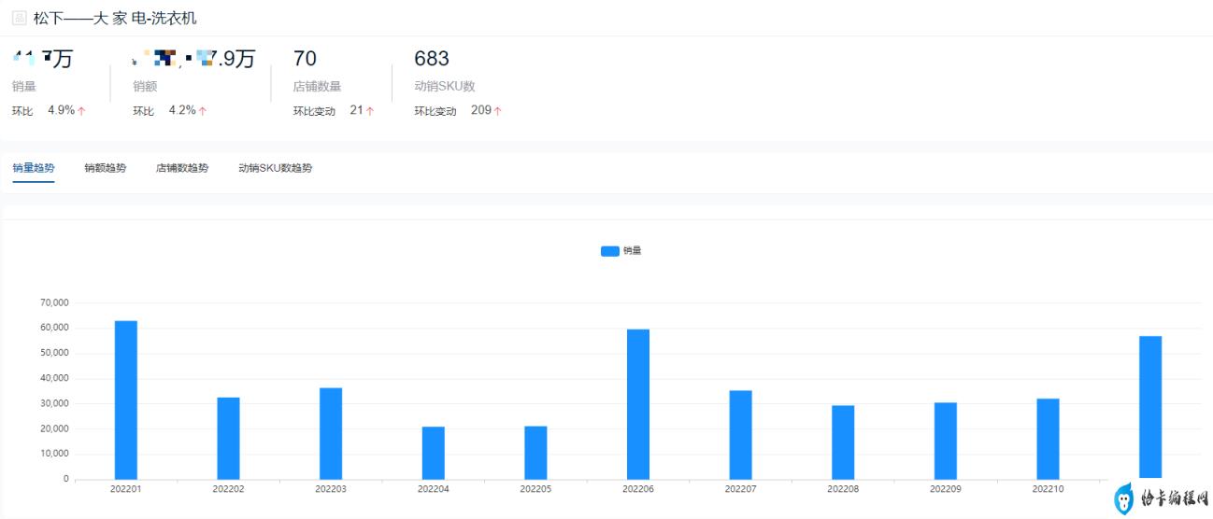This screenshot has height=519, width=1213.
Task: Click the 202206 x-axis label
Action: point(638,489)
